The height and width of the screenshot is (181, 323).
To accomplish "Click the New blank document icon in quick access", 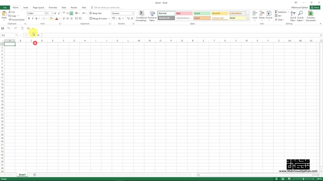I will point(22,28).
